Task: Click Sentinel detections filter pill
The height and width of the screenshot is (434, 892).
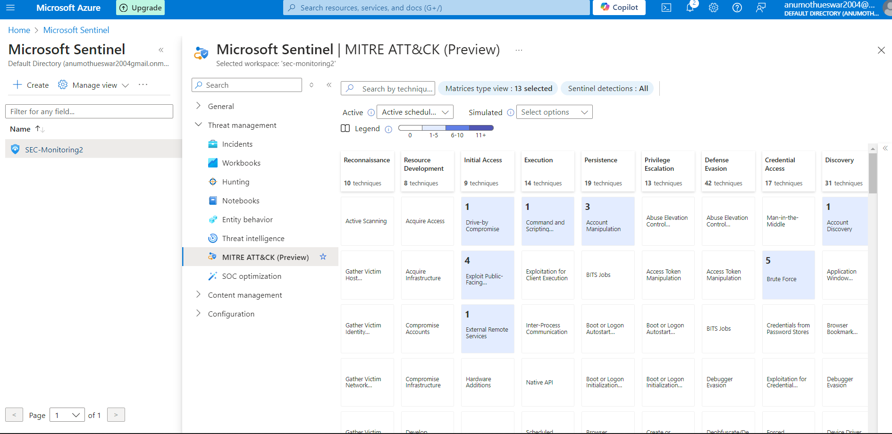Action: click(x=607, y=88)
